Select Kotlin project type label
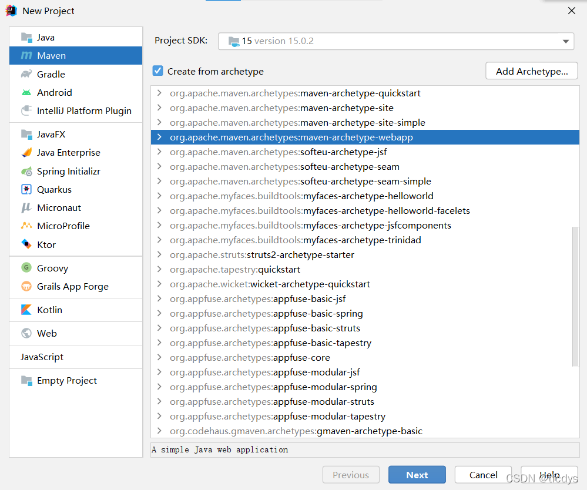The width and height of the screenshot is (587, 490). pyautogui.click(x=49, y=310)
